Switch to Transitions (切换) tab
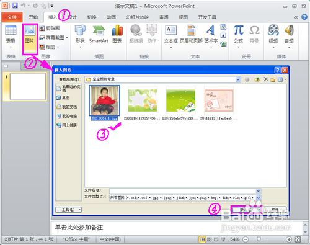 click(x=92, y=17)
